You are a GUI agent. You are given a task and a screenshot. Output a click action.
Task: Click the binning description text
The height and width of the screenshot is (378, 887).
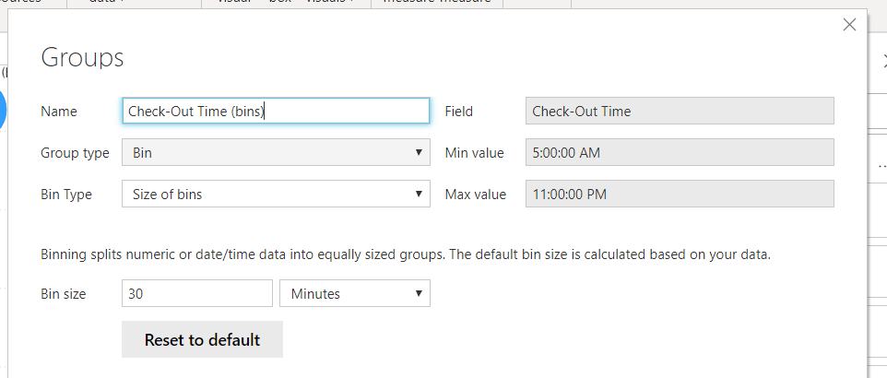point(406,254)
